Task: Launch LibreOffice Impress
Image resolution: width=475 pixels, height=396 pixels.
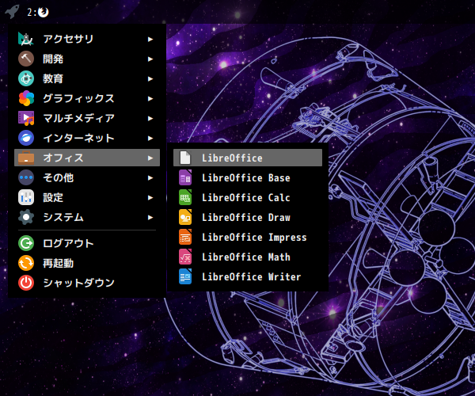Action: [248, 237]
